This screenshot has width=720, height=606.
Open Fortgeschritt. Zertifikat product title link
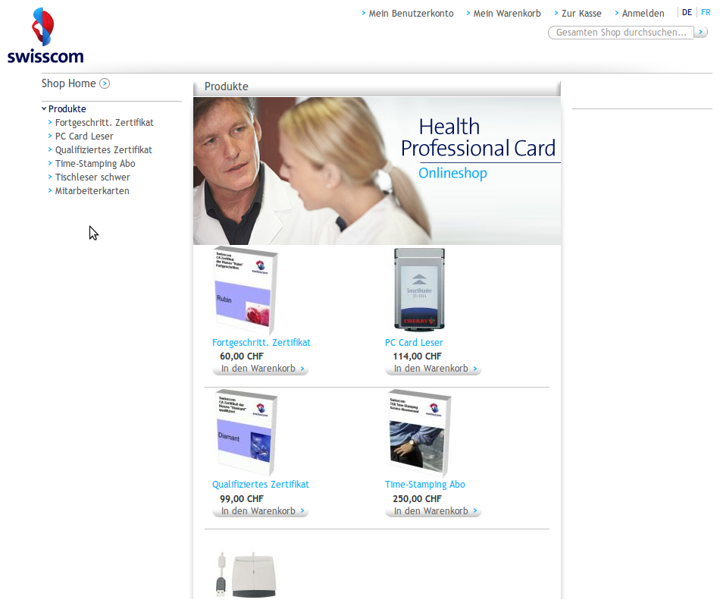(x=261, y=343)
